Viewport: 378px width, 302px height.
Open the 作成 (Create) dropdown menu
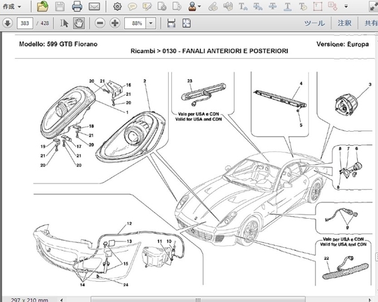12,6
